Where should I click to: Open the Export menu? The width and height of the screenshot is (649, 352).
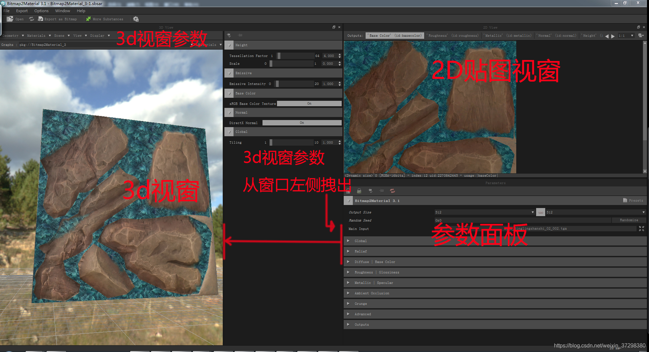pyautogui.click(x=22, y=11)
